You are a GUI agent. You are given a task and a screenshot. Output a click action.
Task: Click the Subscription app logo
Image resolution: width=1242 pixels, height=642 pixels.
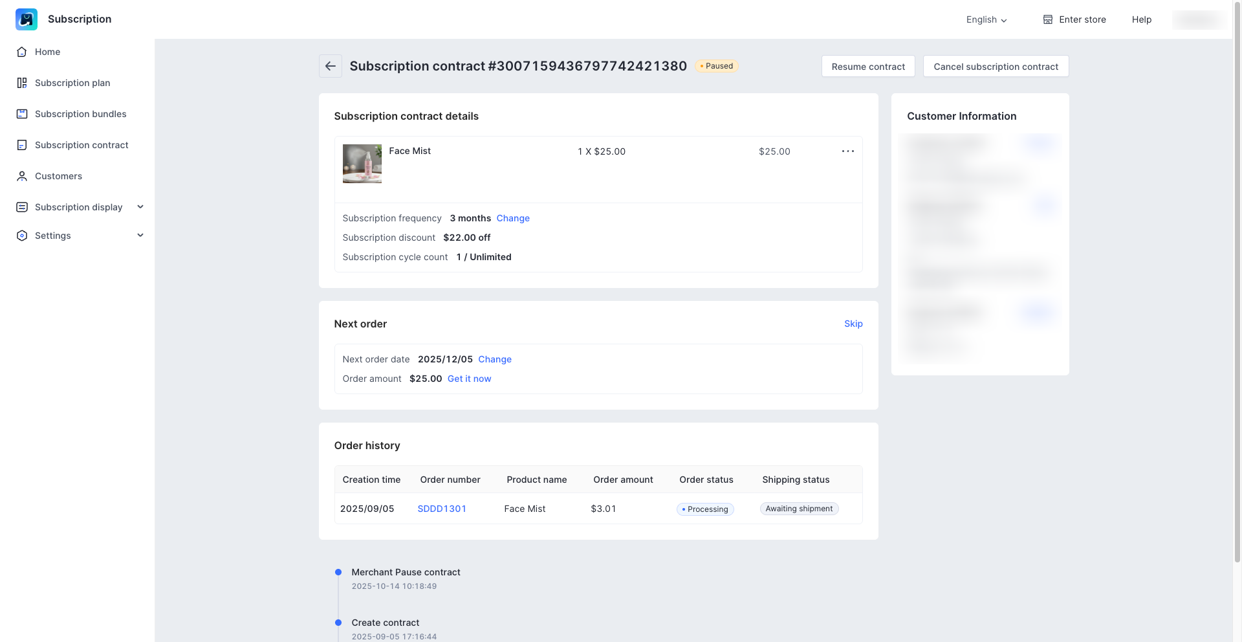click(27, 19)
